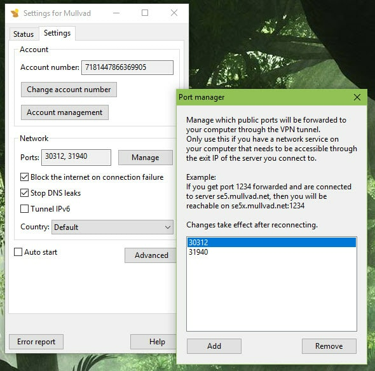Click the Add button in Port manager

(214, 346)
